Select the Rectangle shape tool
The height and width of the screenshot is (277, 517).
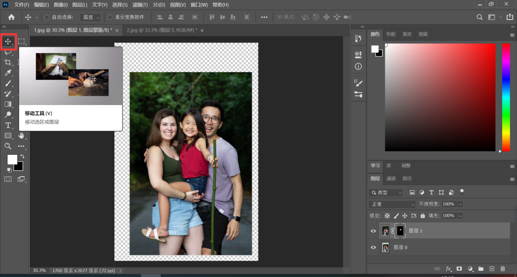pyautogui.click(x=8, y=136)
